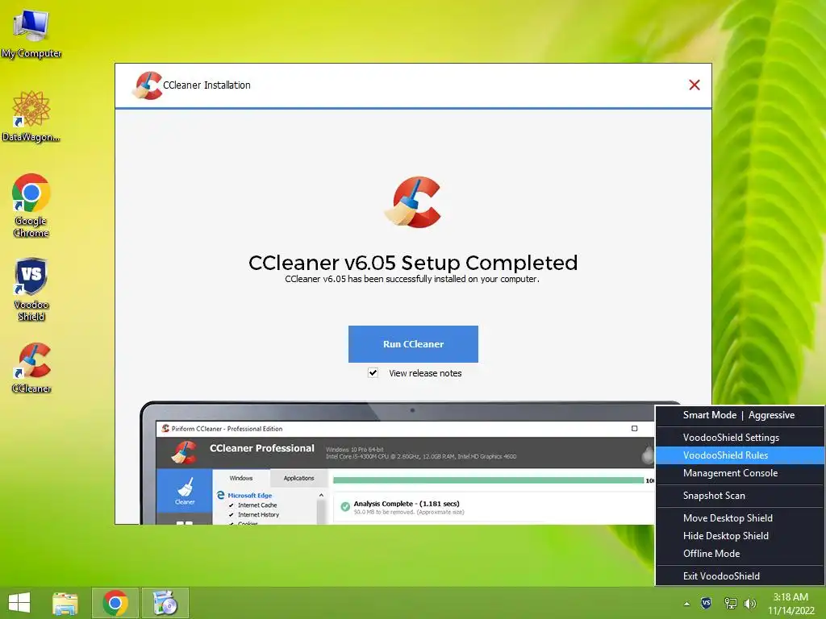Open the Windows Start button
The width and height of the screenshot is (826, 619).
coord(19,603)
